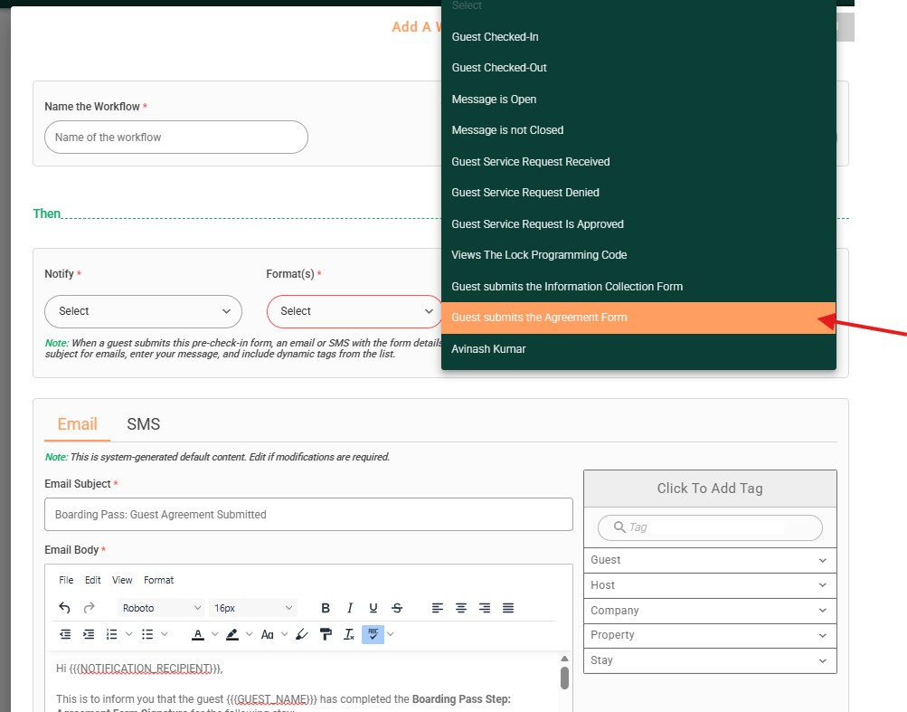Viewport: 907px width, 712px height.
Task: Click the brush formatting icon
Action: pos(302,634)
